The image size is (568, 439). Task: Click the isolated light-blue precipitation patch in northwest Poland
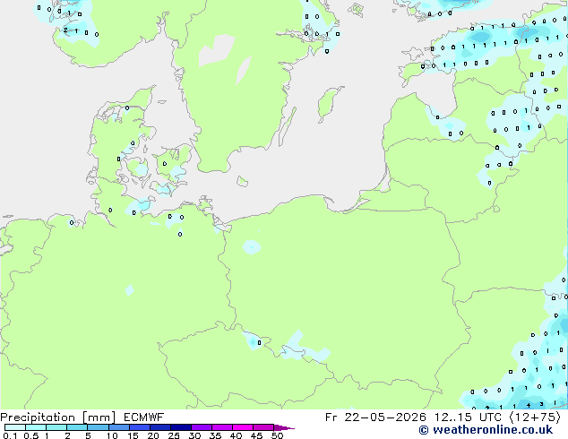point(252,247)
